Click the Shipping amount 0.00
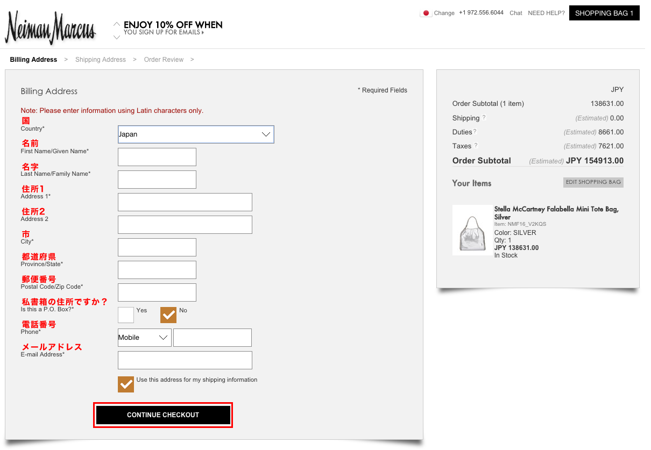This screenshot has height=450, width=651. pyautogui.click(x=617, y=118)
